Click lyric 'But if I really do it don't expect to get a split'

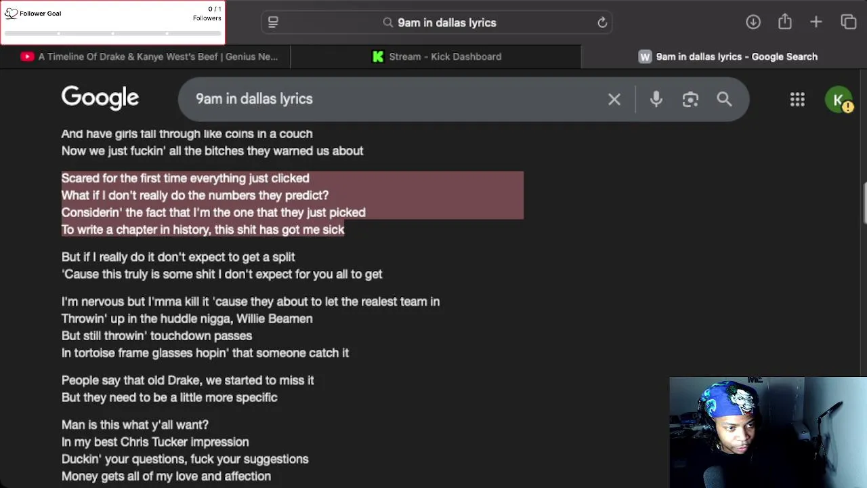click(x=178, y=257)
